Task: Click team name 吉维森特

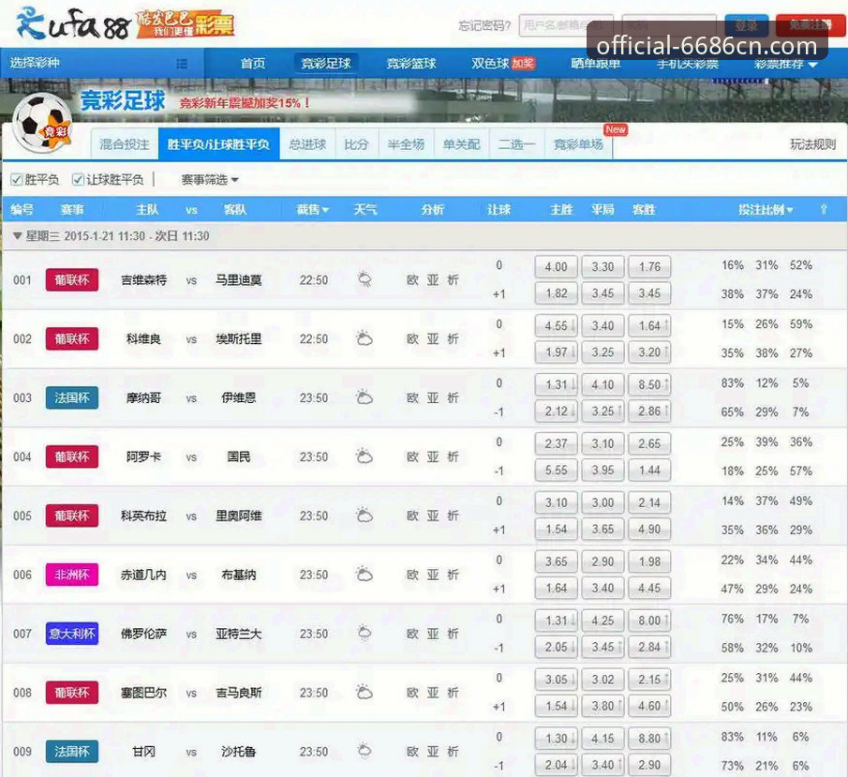Action: pyautogui.click(x=144, y=279)
